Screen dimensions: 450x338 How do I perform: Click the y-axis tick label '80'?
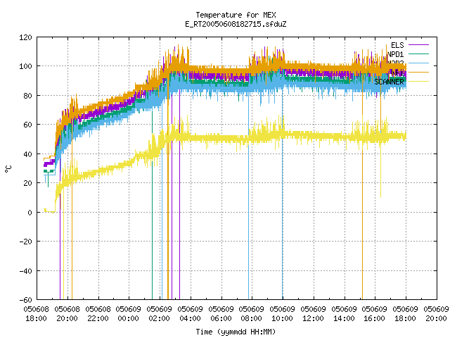pyautogui.click(x=27, y=96)
